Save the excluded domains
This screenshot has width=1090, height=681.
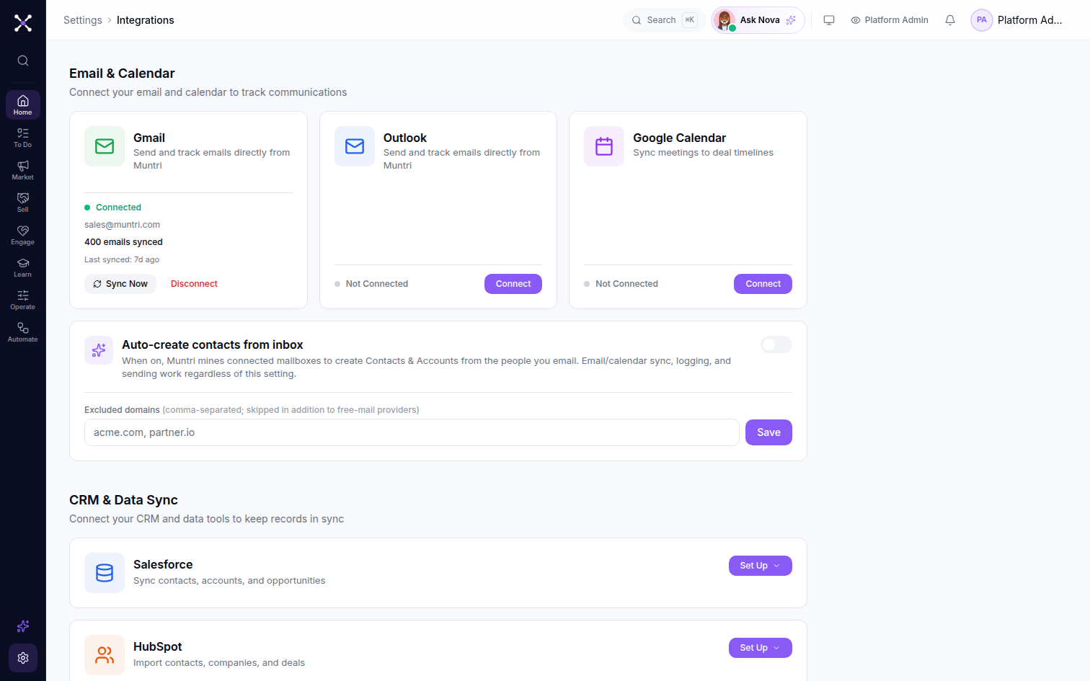click(768, 432)
